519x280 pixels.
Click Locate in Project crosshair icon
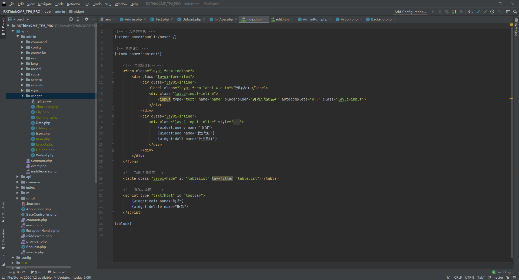click(x=71, y=19)
